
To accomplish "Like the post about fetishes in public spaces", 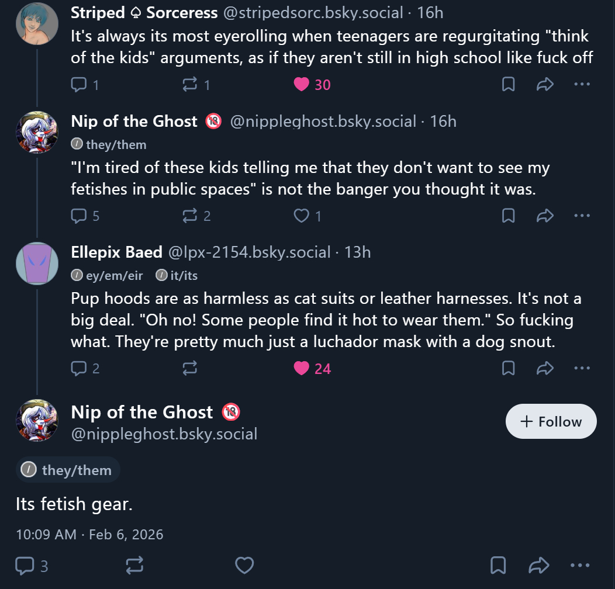I will coord(302,216).
